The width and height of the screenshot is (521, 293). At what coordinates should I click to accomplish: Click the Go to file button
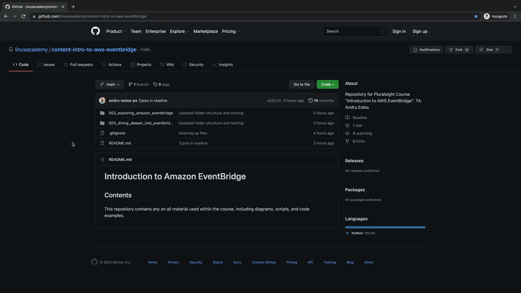[301, 84]
